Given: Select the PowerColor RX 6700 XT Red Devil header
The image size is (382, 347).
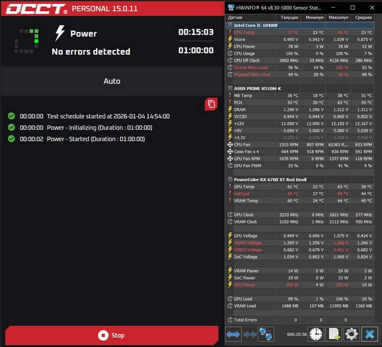Looking at the screenshot, I should (x=300, y=180).
